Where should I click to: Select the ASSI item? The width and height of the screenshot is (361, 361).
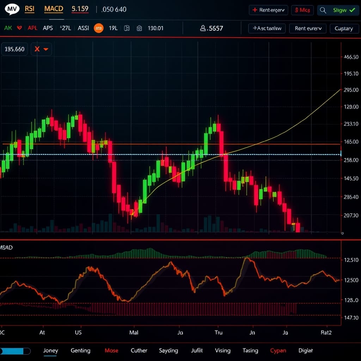click(83, 28)
